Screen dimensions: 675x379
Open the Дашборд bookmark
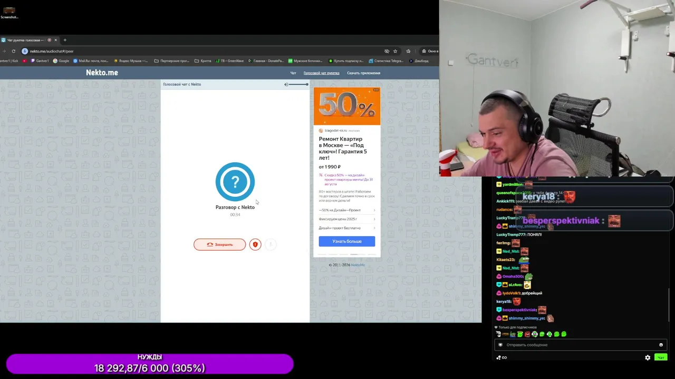pos(419,61)
